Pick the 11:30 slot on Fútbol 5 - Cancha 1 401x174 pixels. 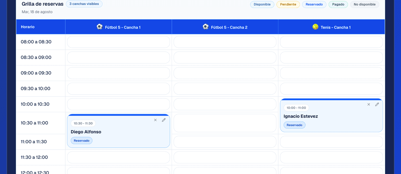pyautogui.click(x=119, y=157)
